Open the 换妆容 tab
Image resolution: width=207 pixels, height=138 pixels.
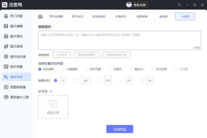163,16
